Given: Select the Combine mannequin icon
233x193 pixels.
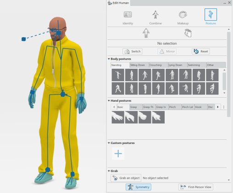Looking at the screenshot, I should tap(155, 15).
